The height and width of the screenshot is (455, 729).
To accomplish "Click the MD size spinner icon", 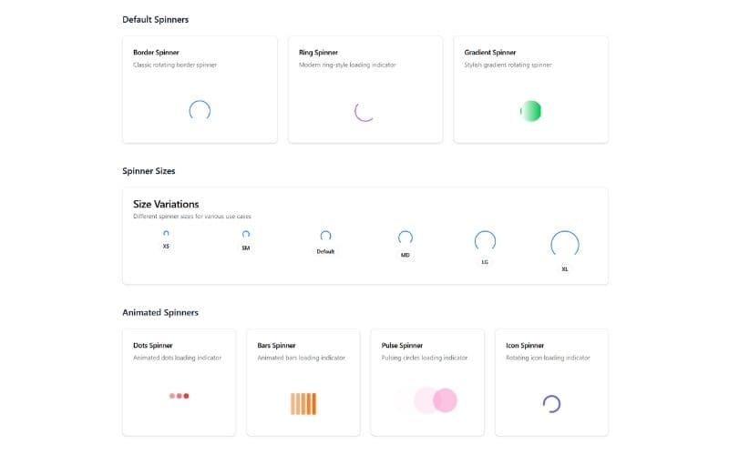I will coord(406,238).
